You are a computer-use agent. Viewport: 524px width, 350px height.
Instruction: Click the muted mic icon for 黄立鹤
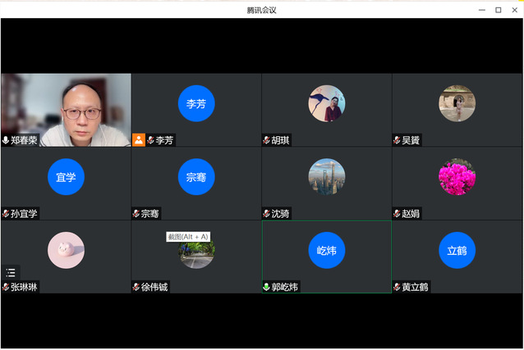pos(397,287)
